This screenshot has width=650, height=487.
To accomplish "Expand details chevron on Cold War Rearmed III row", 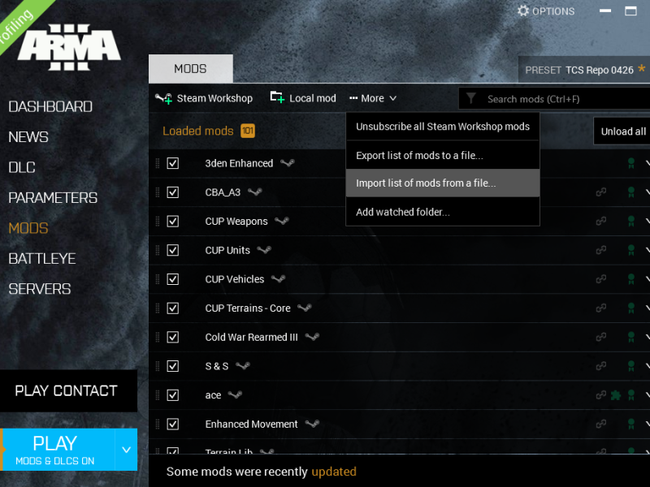I will coord(648,337).
